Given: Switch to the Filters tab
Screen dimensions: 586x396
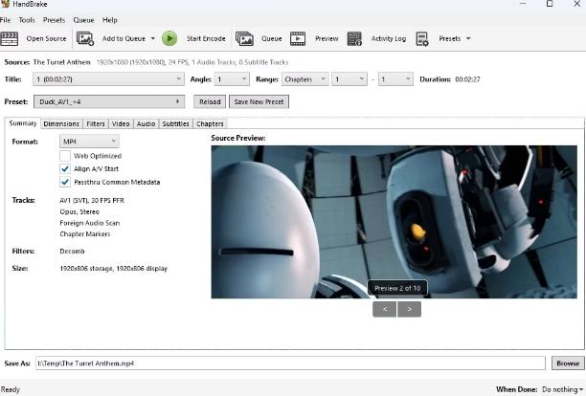Looking at the screenshot, I should coord(96,124).
